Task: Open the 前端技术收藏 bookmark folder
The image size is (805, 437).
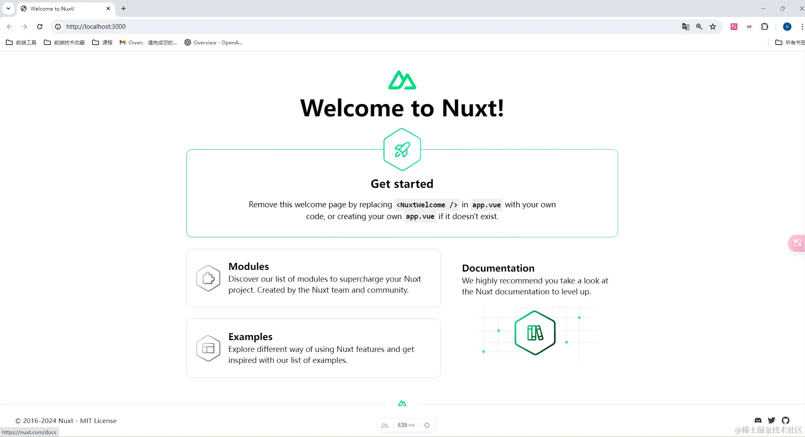Action: [x=64, y=42]
